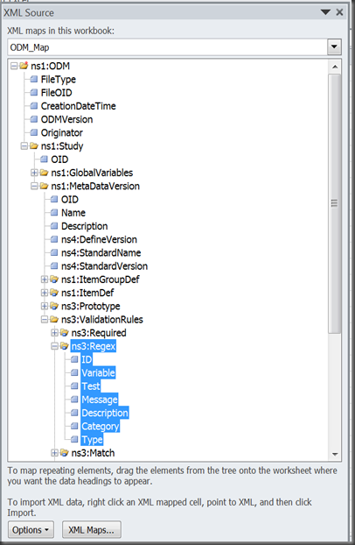
Task: Click the tree scrollbar up arrow
Action: [335, 67]
